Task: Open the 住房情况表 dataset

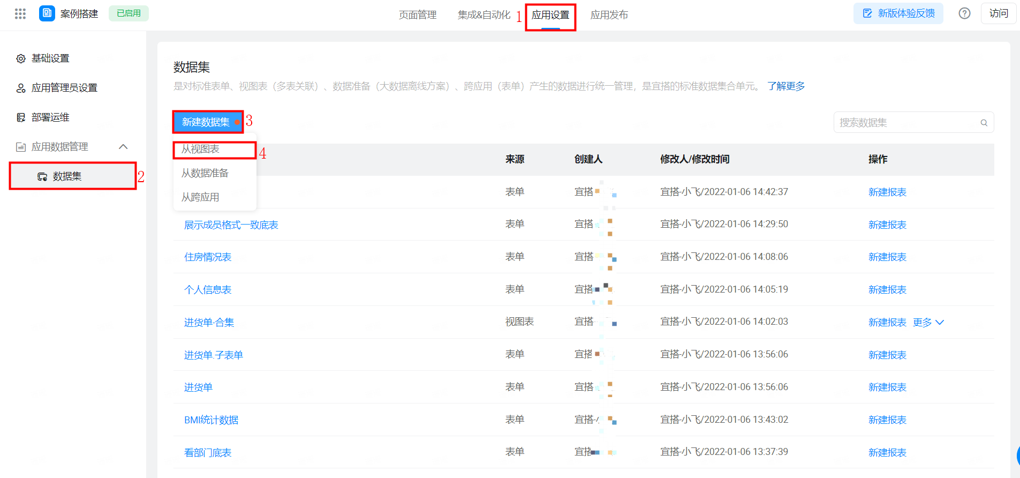Action: tap(208, 257)
